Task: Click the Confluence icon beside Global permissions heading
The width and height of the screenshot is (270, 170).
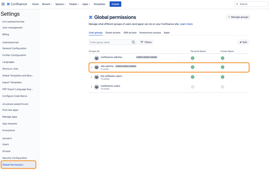Action: [91, 17]
